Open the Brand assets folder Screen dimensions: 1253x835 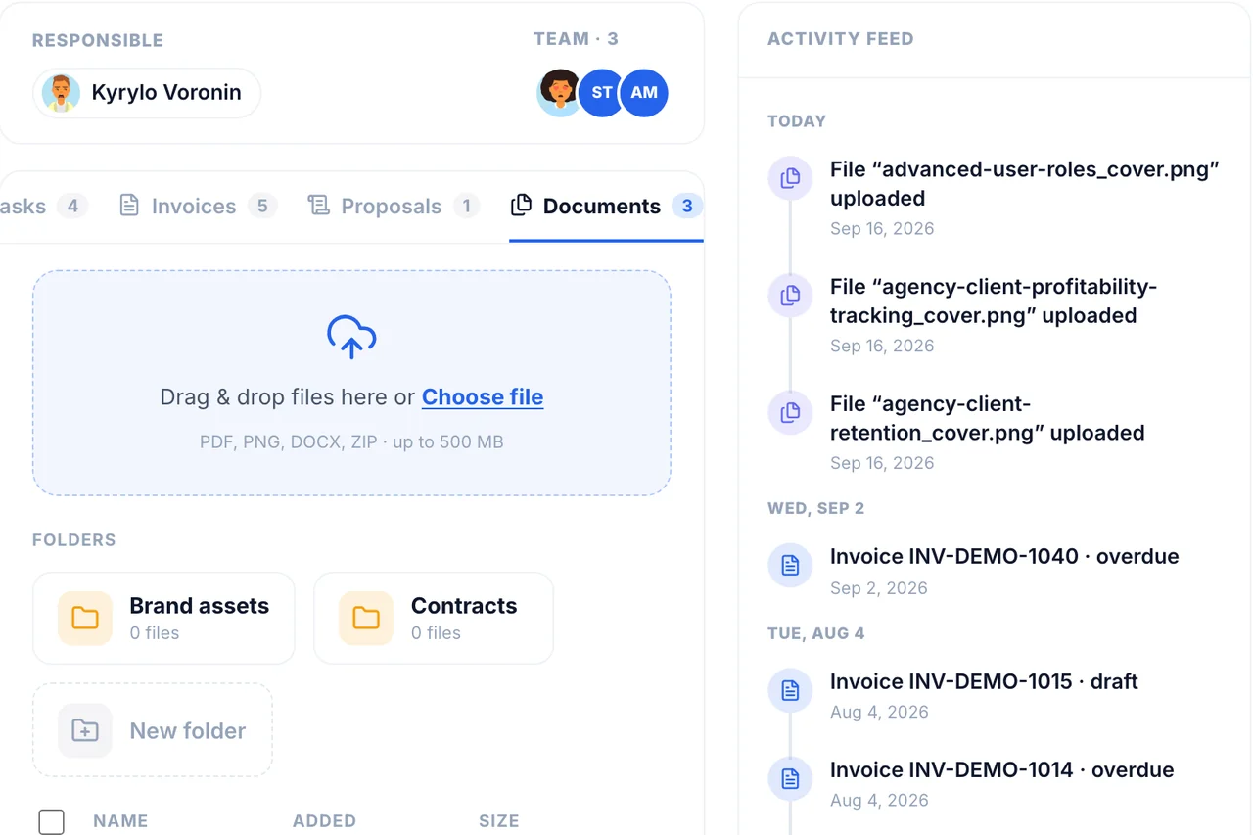[x=163, y=618]
